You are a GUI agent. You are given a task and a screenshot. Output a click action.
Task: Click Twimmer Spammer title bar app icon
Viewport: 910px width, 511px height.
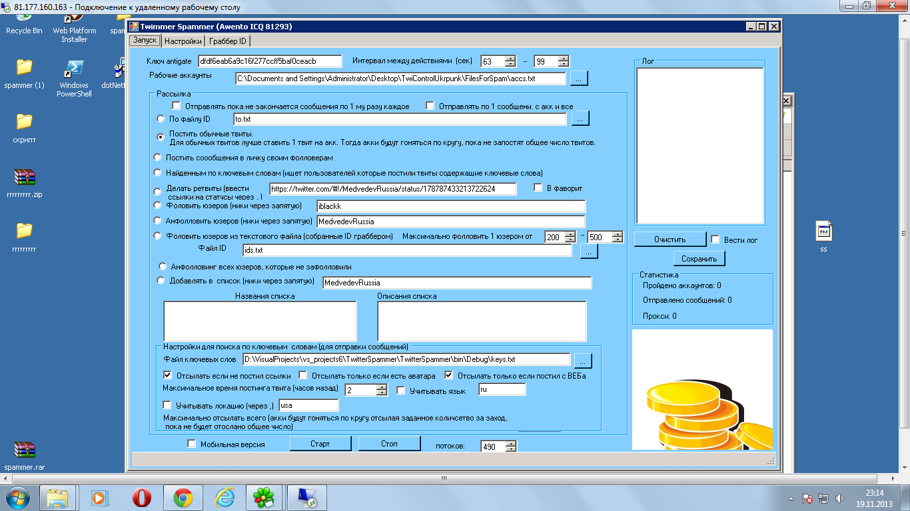[x=133, y=27]
